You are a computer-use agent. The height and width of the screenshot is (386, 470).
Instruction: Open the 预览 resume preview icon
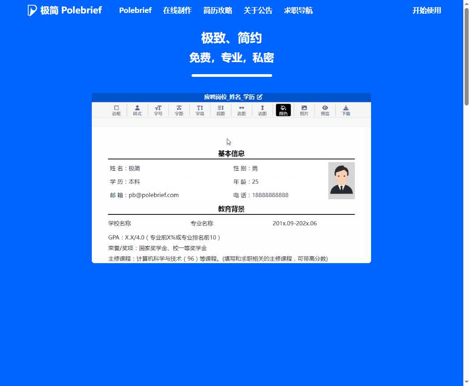point(325,110)
